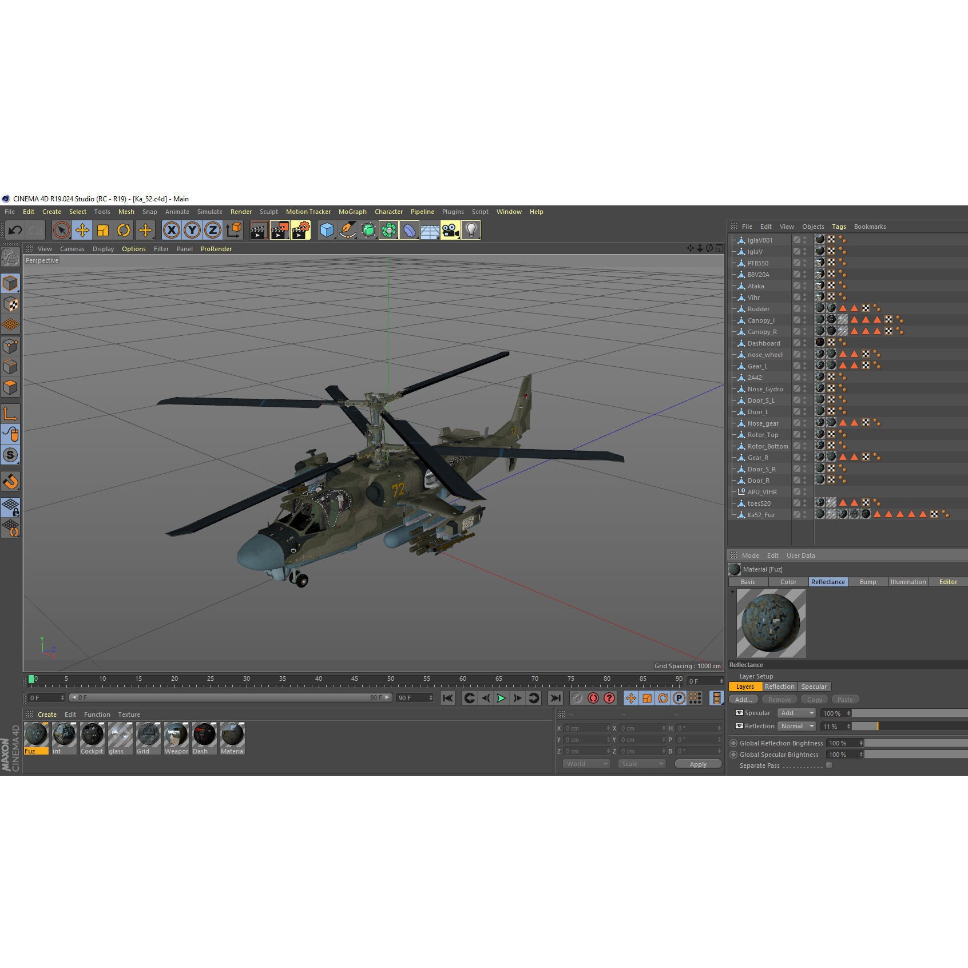Select the Pen spline tool
This screenshot has width=968, height=968.
348,229
